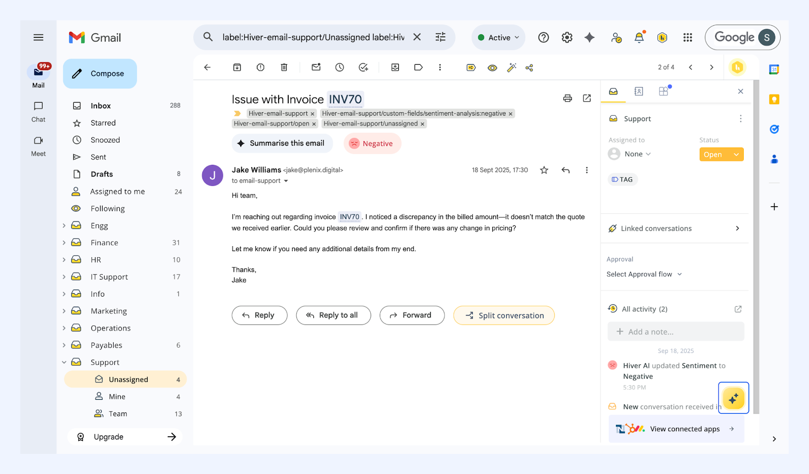809x474 pixels.
Task: Expand the Finance mailbox folder
Action: (x=64, y=243)
